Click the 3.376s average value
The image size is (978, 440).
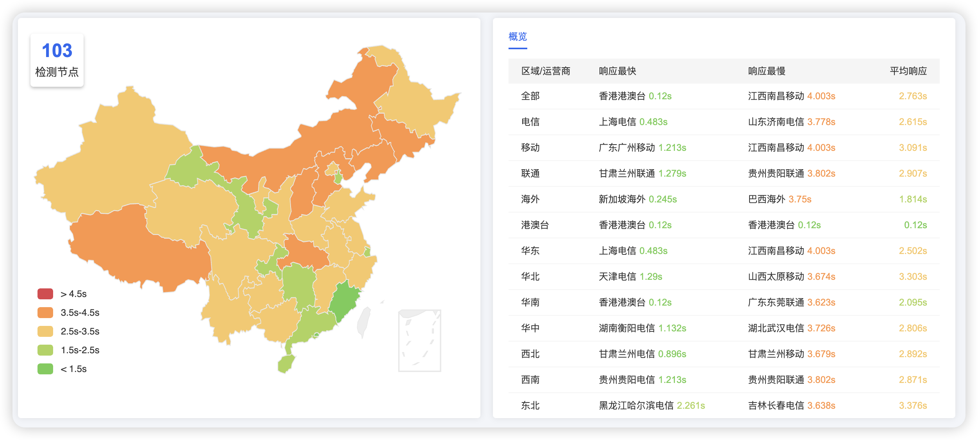click(x=913, y=406)
